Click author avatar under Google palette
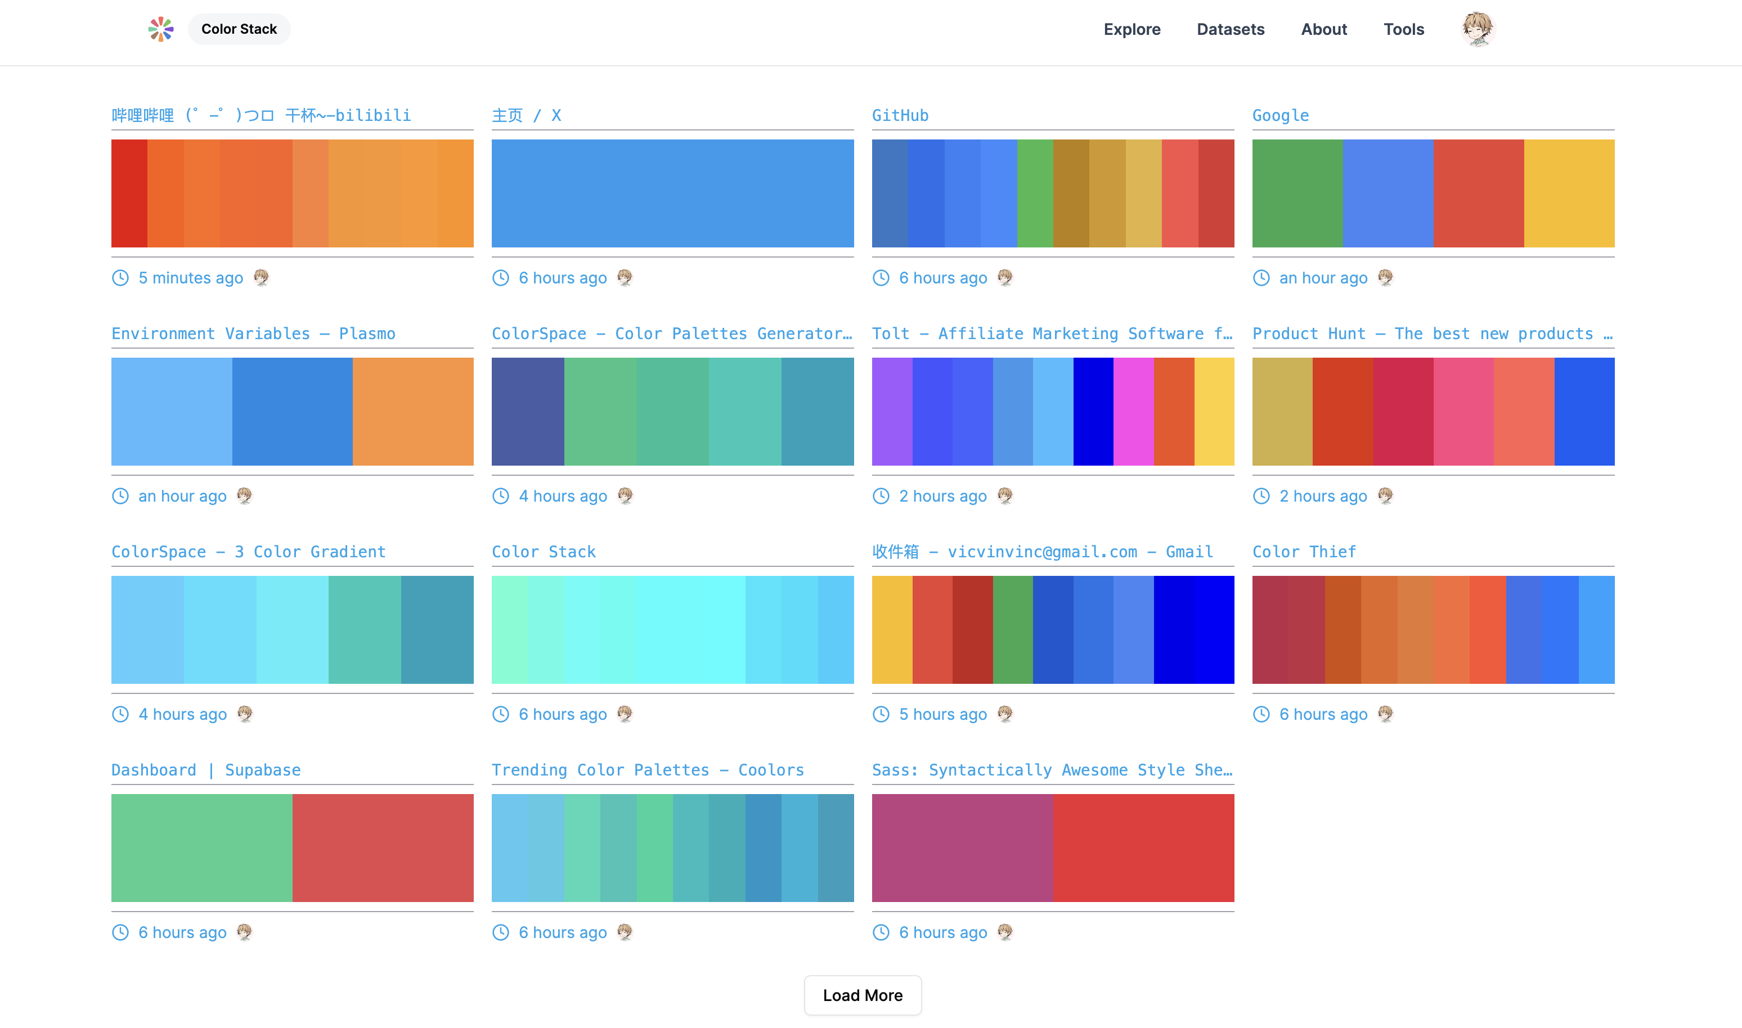1742x1028 pixels. tap(1386, 278)
